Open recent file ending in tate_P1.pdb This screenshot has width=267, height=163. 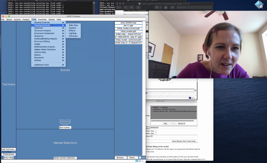[128, 37]
